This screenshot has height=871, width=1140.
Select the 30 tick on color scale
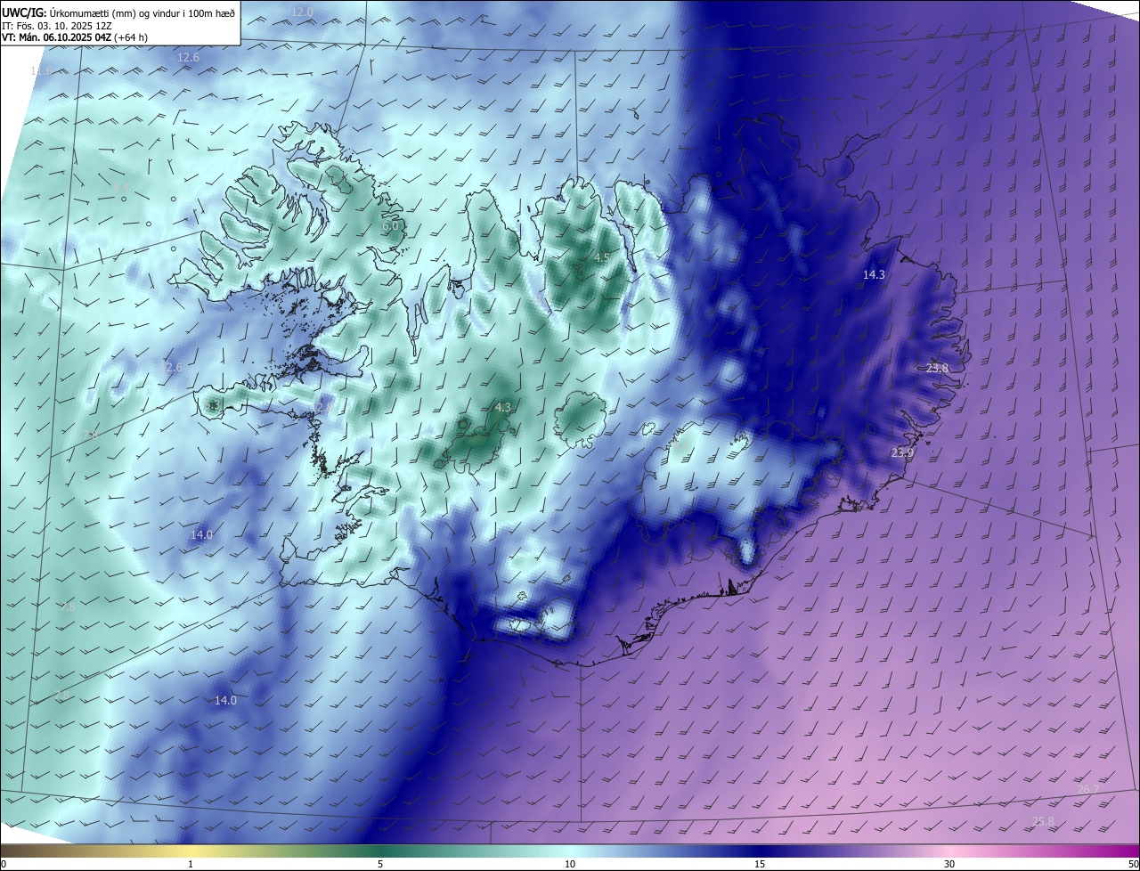click(949, 864)
